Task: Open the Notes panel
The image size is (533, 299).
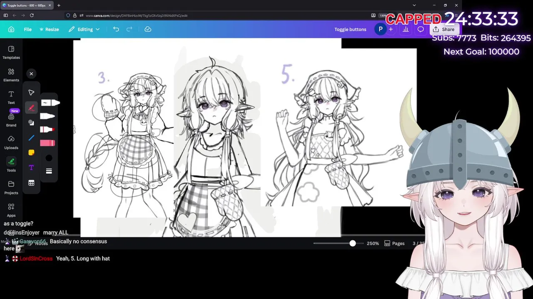Action: click(37, 243)
